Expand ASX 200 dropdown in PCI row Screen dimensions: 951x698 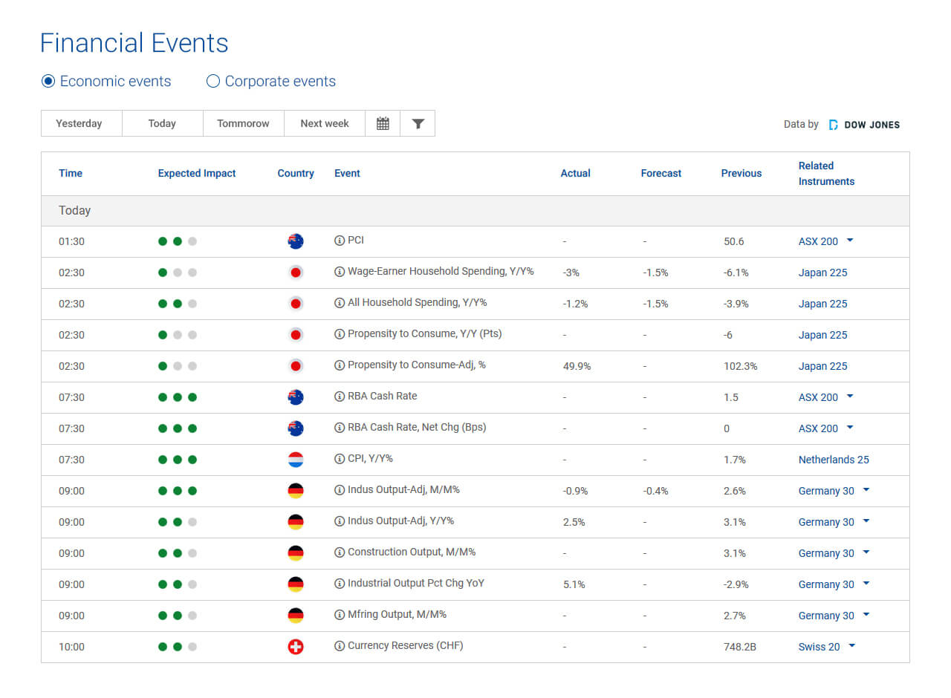pos(850,241)
